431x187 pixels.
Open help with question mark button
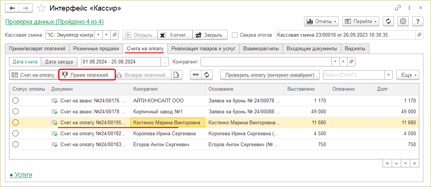[x=417, y=21]
